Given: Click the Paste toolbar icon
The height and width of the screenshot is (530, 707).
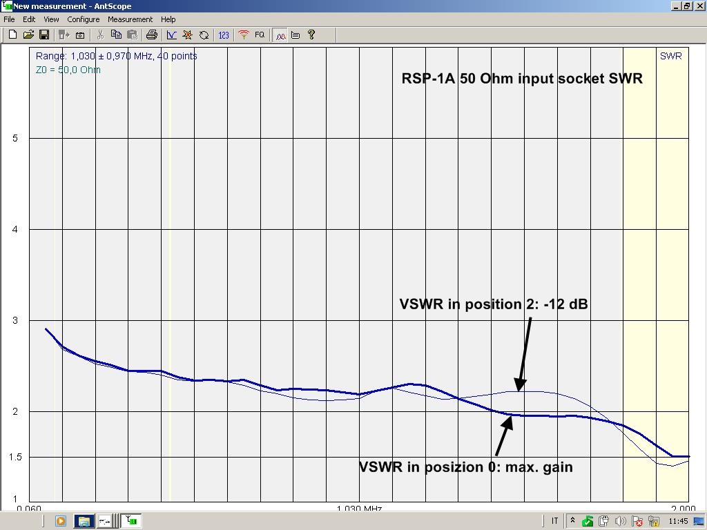Looking at the screenshot, I should click(132, 35).
